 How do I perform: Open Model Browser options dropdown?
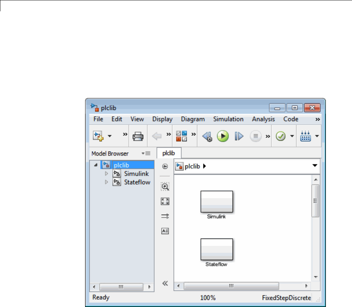[x=146, y=154]
